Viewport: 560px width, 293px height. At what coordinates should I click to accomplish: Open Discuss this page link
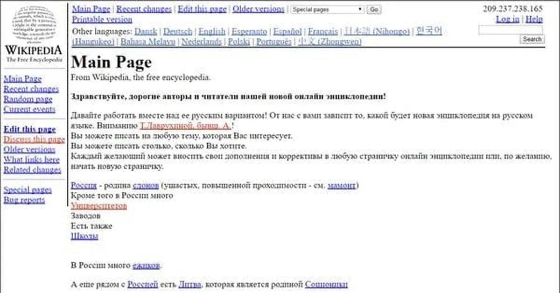pos(34,140)
